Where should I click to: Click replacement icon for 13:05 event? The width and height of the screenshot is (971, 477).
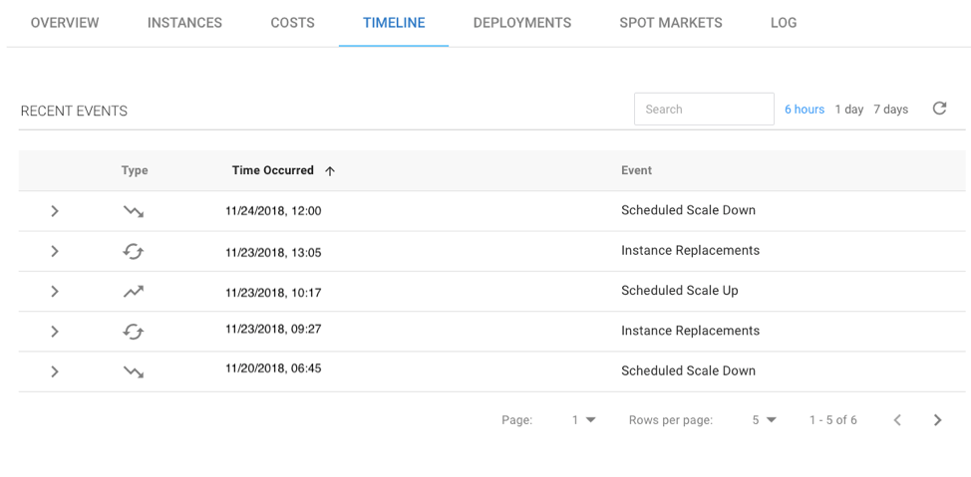click(134, 252)
